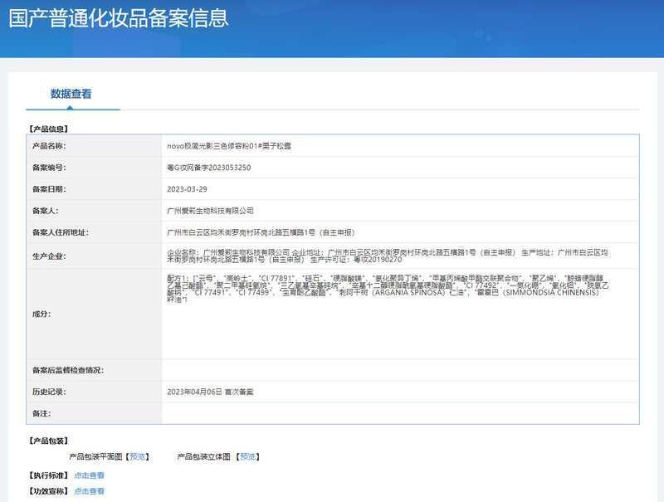
Task: Select the 成分 ingredients list text
Action: 388,289
